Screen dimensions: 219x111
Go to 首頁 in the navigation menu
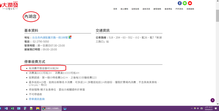tap(115, 9)
